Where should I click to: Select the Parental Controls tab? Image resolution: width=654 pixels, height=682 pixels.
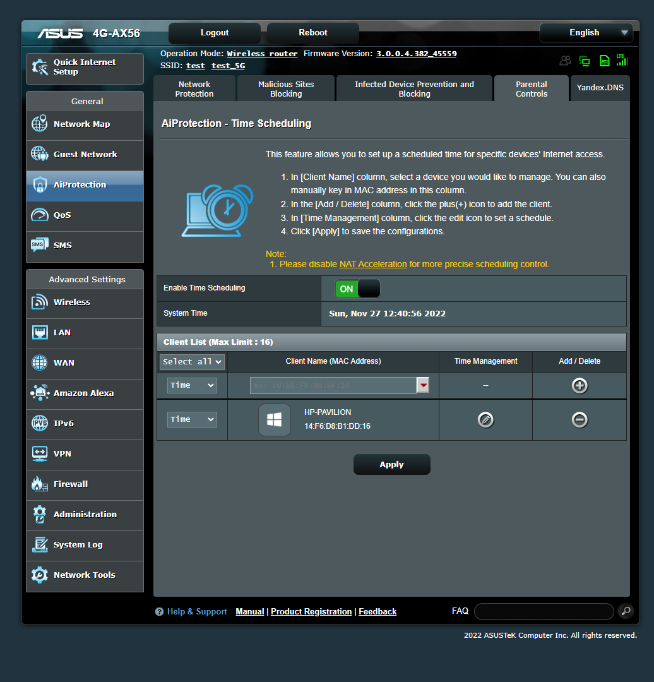pyautogui.click(x=532, y=89)
